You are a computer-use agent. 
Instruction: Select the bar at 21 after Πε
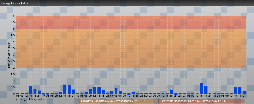(x=73, y=92)
